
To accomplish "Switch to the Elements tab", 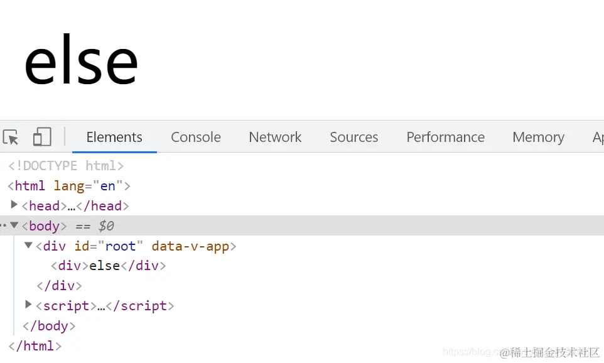I will 114,137.
